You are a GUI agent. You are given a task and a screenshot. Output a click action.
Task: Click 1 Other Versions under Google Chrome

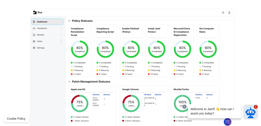(x=131, y=121)
